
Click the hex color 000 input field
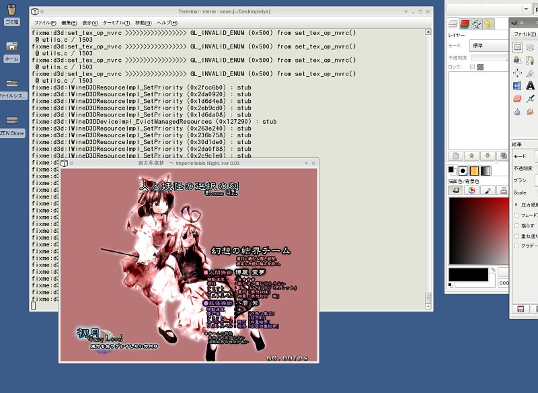point(503,283)
